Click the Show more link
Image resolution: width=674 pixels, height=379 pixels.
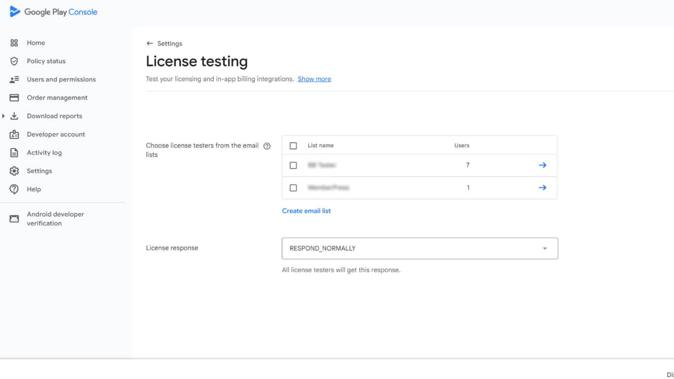pos(314,79)
